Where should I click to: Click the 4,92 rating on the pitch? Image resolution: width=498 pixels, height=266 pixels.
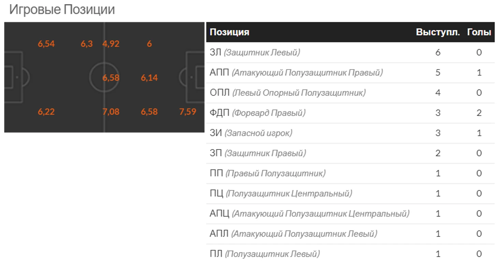pos(111,44)
